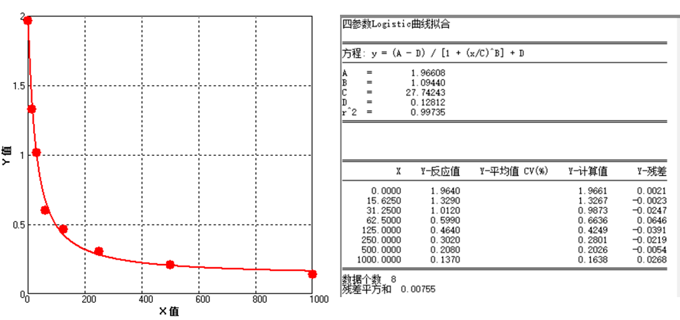Click the Y-反应值 column header
This screenshot has width=680, height=320.
pos(440,171)
